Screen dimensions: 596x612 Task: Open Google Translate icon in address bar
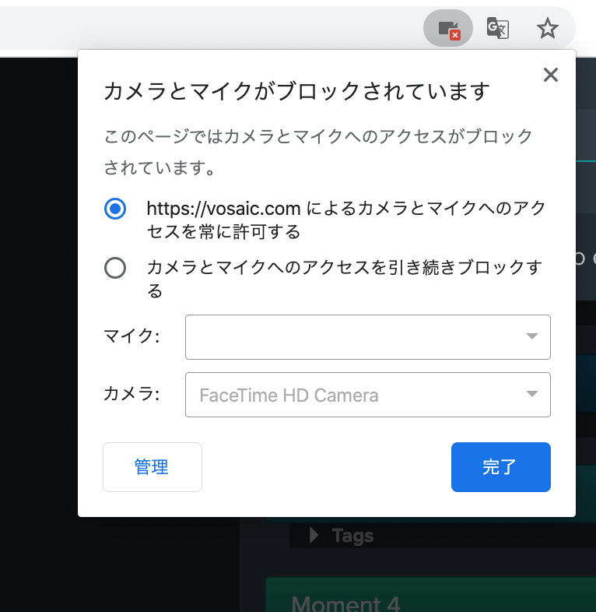click(x=498, y=28)
